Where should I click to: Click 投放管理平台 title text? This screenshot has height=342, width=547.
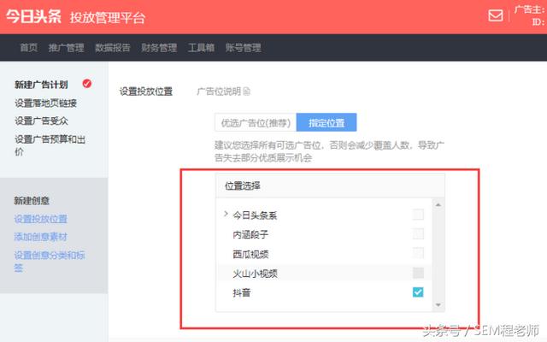[x=108, y=17]
